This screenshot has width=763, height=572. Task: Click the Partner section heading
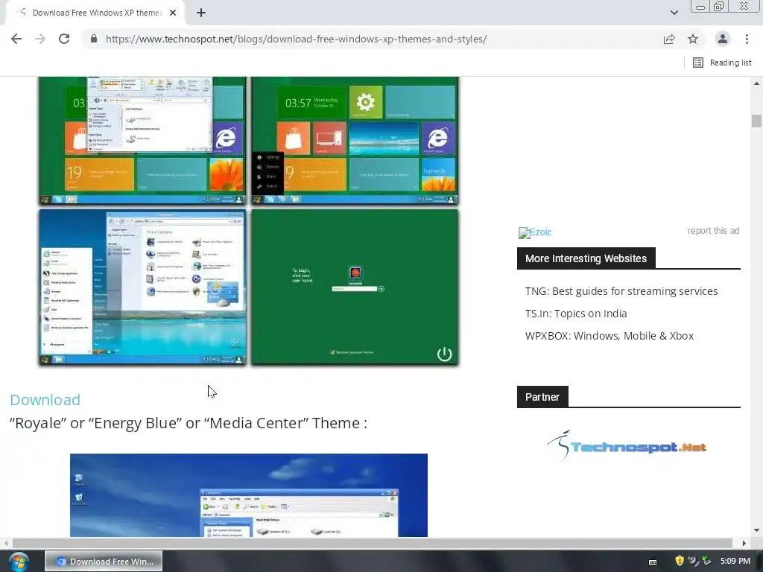(x=542, y=397)
